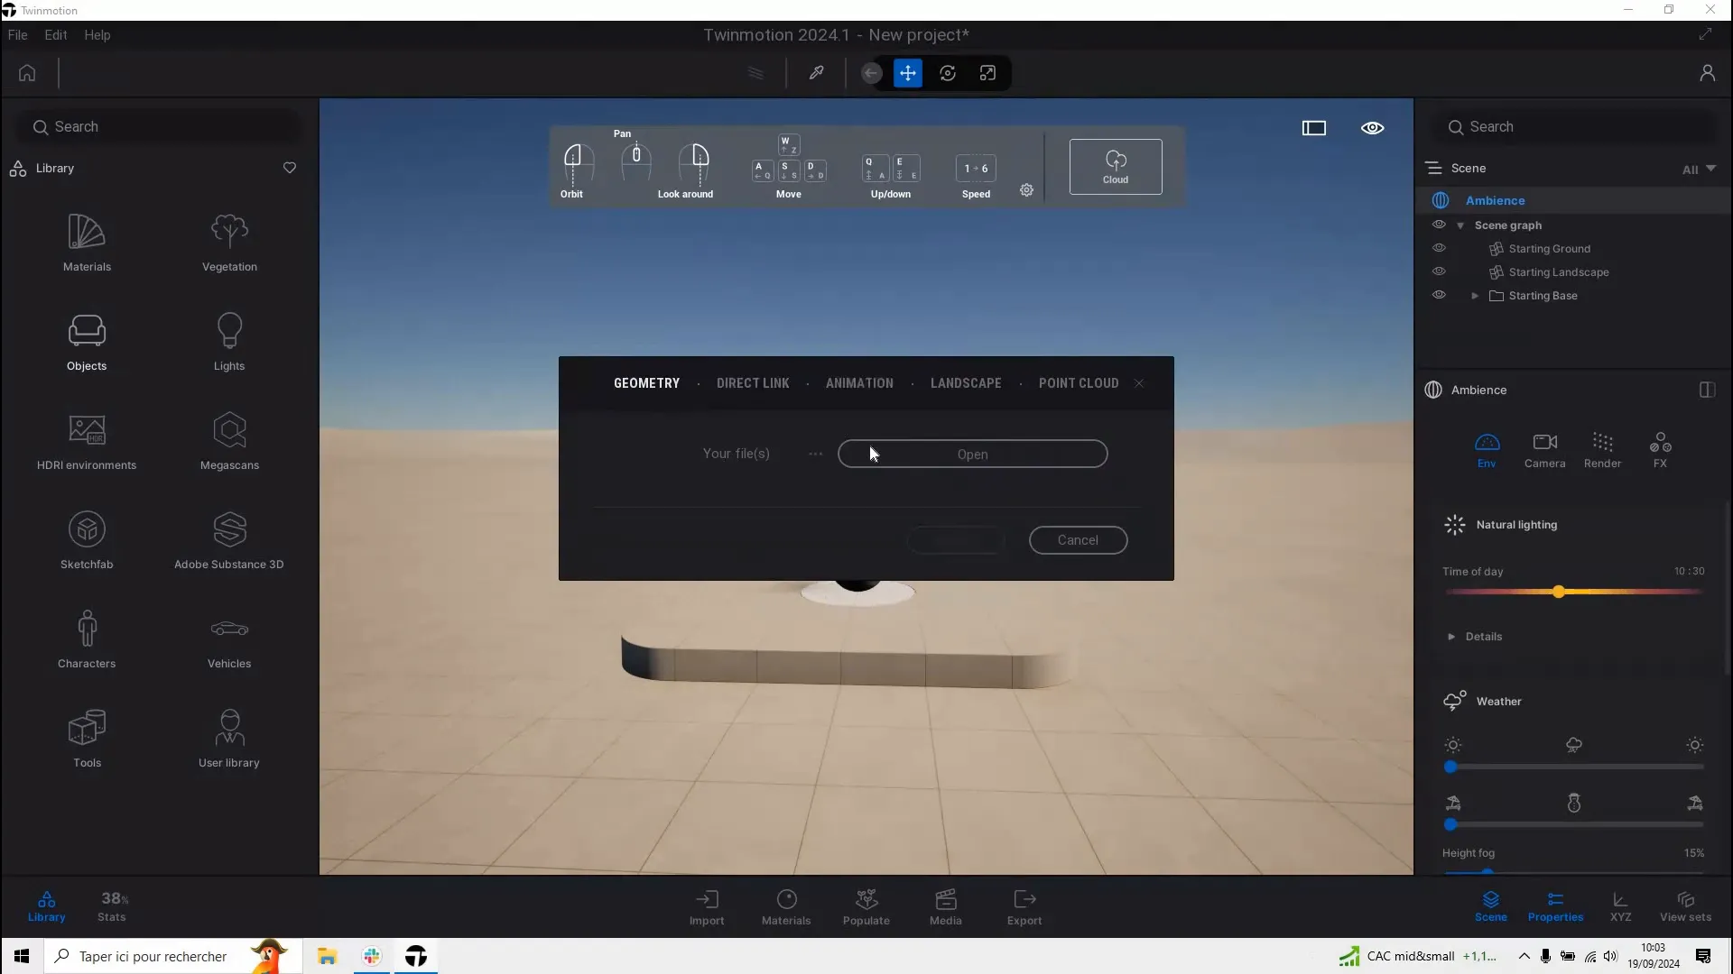
Task: Open the Import panel
Action: pos(707,907)
